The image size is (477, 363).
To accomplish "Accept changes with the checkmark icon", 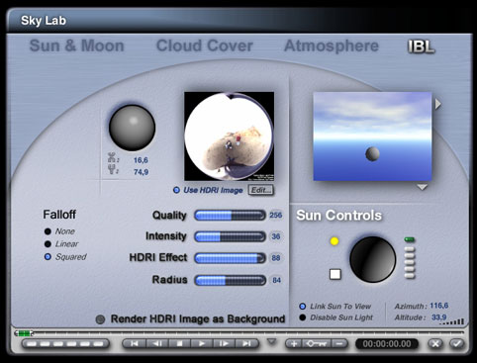I will tap(457, 344).
